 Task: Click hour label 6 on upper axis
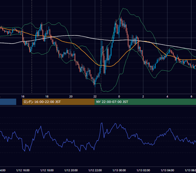click(x=191, y=97)
